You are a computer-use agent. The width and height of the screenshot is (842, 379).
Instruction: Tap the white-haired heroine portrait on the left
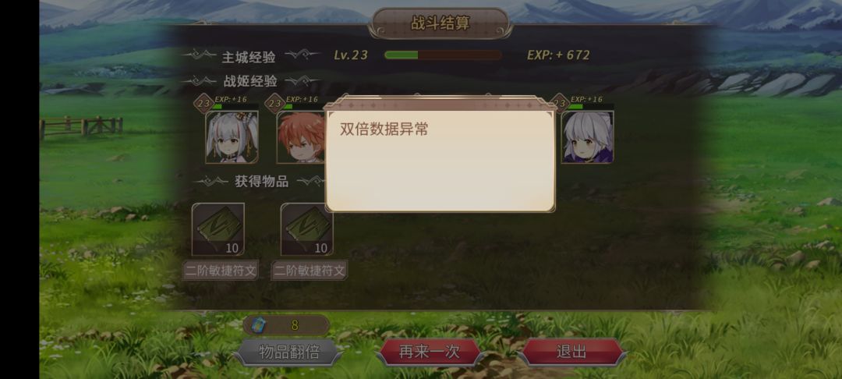(232, 137)
